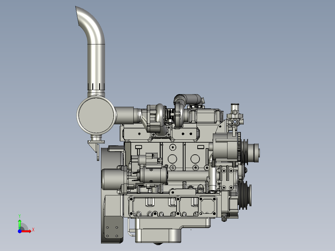Click the blue Z axis ball on the triad
This screenshot has width=335, height=251.
point(20,231)
